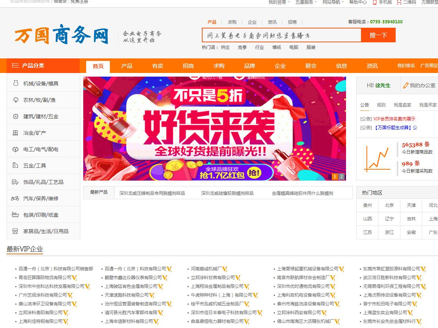Click hot keyword 墙纸
This screenshot has height=328, width=438.
[277, 47]
